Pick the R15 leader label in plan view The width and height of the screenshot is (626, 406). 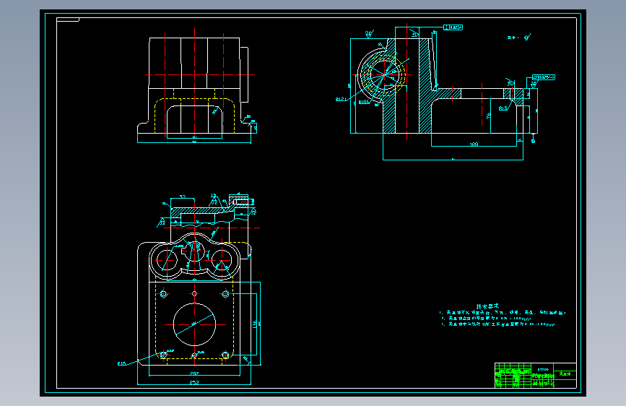coord(122,363)
